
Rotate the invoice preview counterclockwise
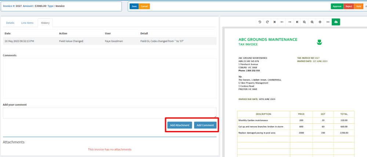[260, 22]
